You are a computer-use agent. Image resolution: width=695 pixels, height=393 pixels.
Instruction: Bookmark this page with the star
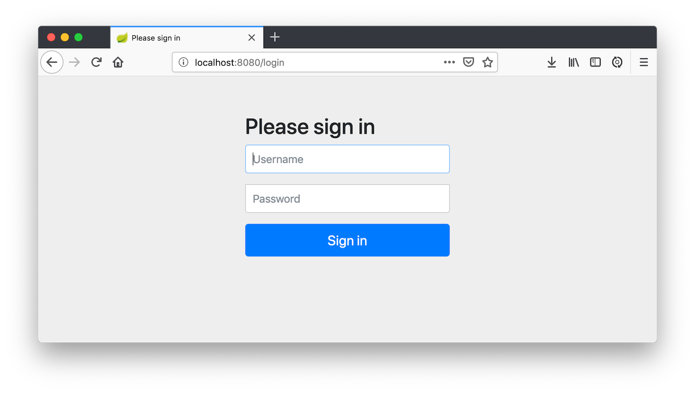487,62
